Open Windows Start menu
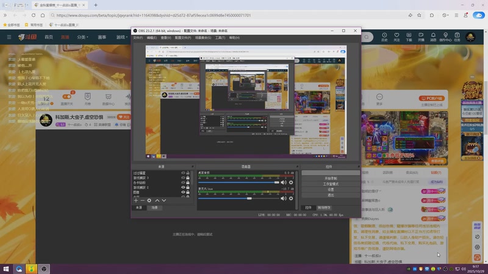This screenshot has height=274, width=488. click(x=6, y=269)
